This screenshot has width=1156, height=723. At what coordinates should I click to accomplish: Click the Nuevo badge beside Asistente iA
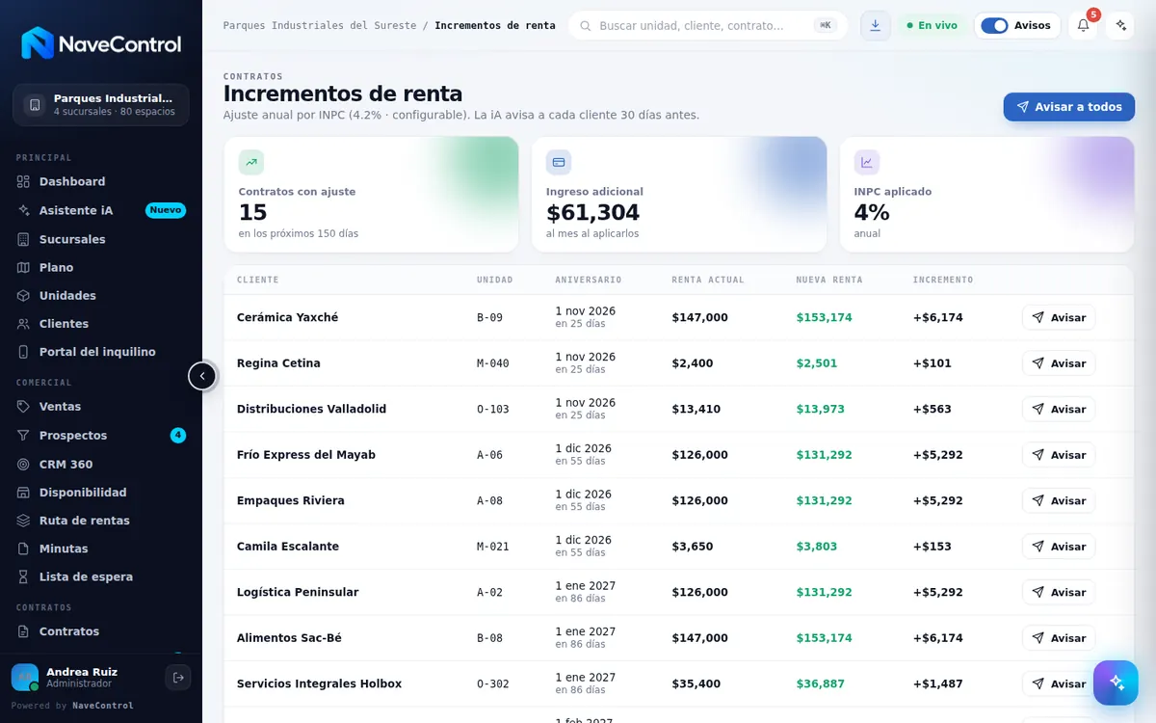(x=166, y=210)
